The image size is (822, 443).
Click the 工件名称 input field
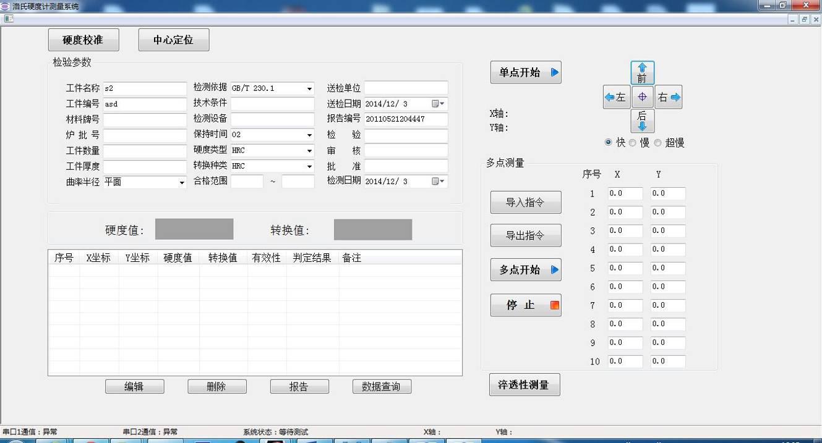[x=145, y=88]
